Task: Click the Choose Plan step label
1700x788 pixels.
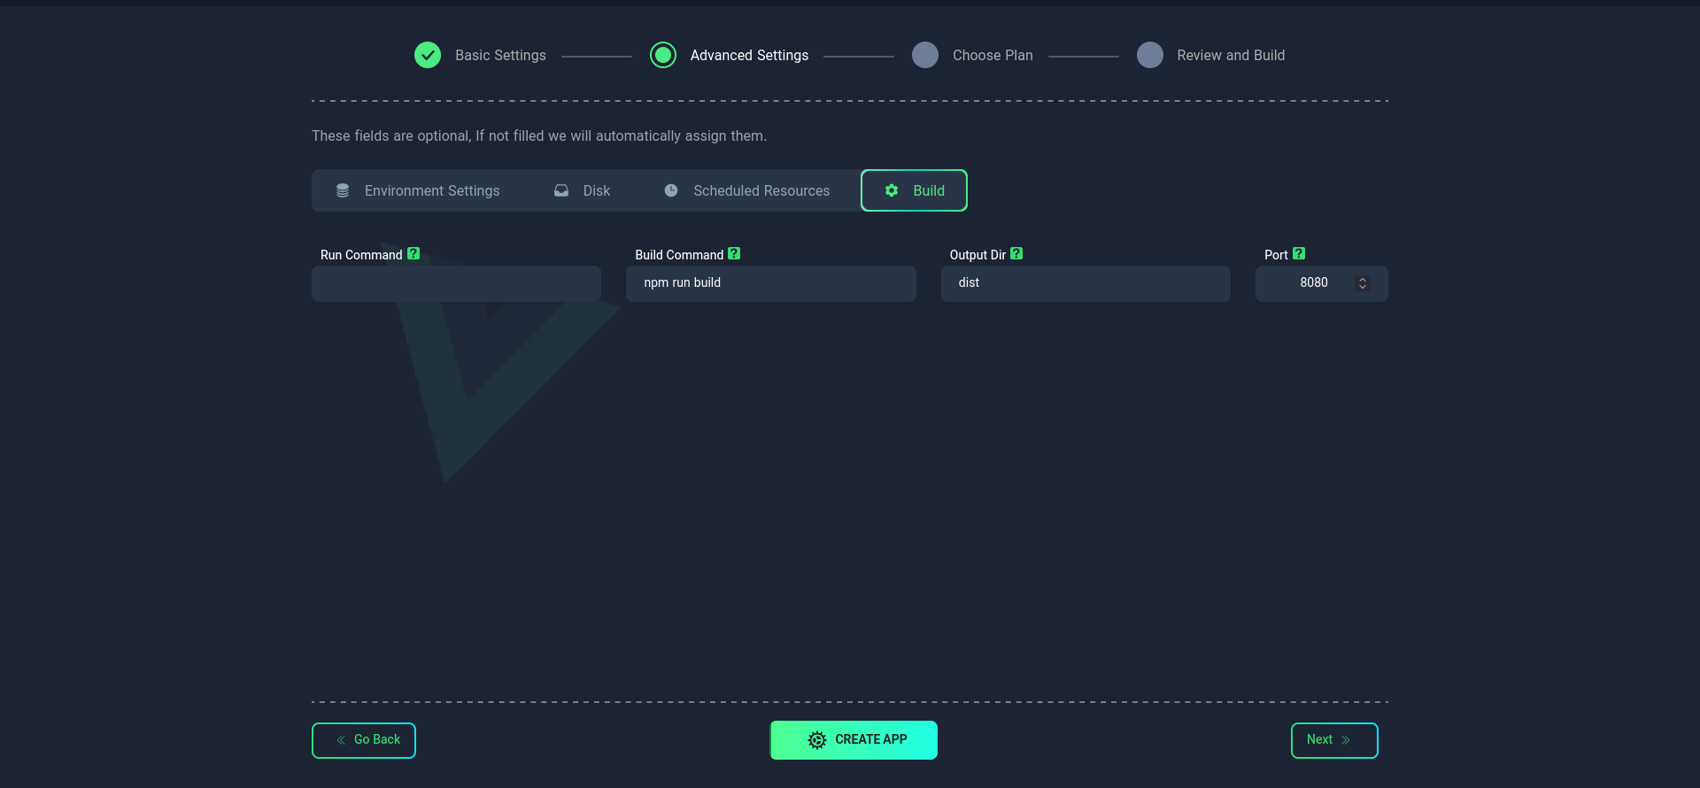Action: 993,55
